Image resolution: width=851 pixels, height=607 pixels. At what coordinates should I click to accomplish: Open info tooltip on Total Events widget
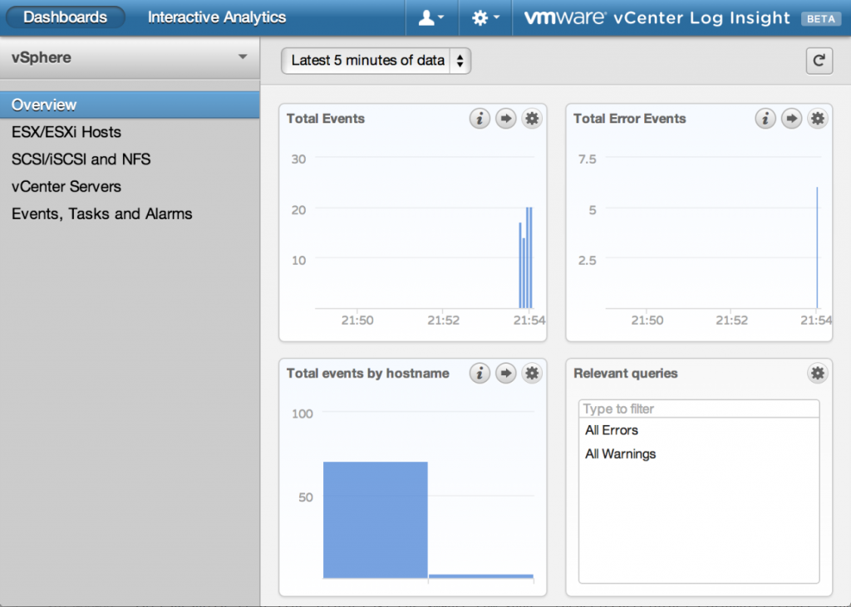coord(480,119)
